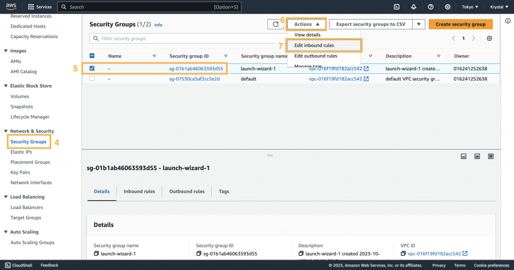Open the Tokyo region selector
Viewport: 514px width, 270px height.
(470, 7)
